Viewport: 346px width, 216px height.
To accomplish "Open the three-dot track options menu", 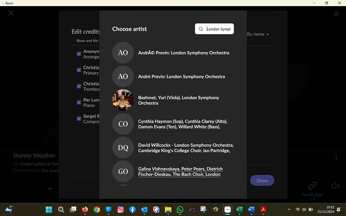I will (336, 157).
